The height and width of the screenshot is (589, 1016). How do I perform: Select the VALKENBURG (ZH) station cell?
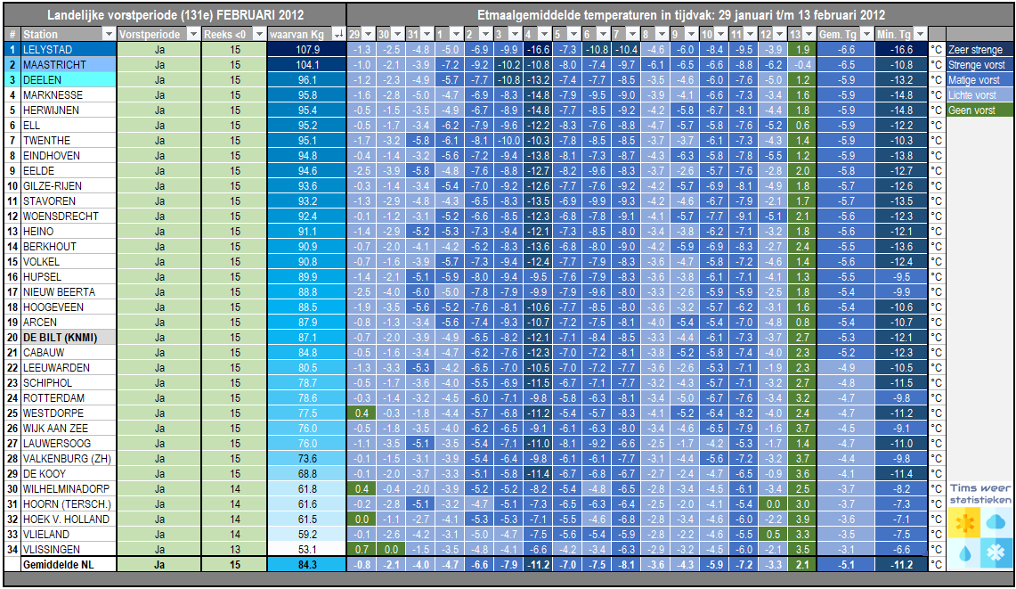pyautogui.click(x=69, y=459)
